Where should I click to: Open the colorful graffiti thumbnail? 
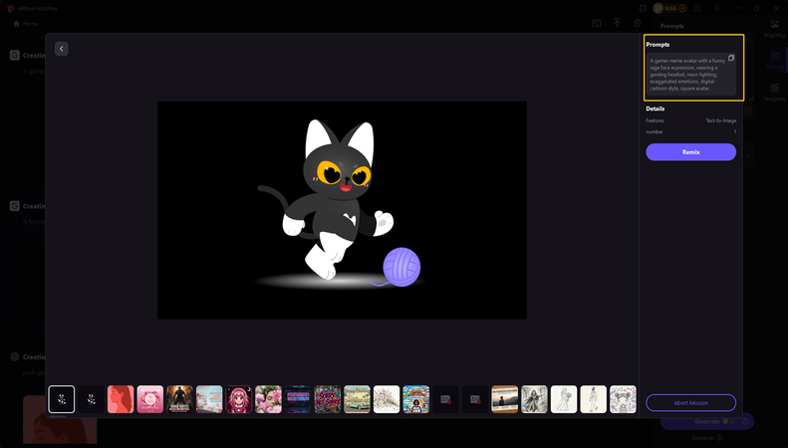click(327, 399)
